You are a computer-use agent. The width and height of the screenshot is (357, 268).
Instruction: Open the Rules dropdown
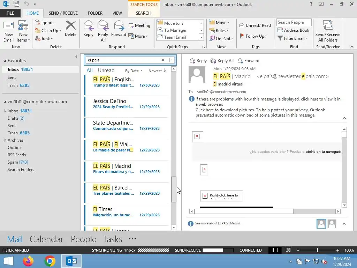pos(219,30)
